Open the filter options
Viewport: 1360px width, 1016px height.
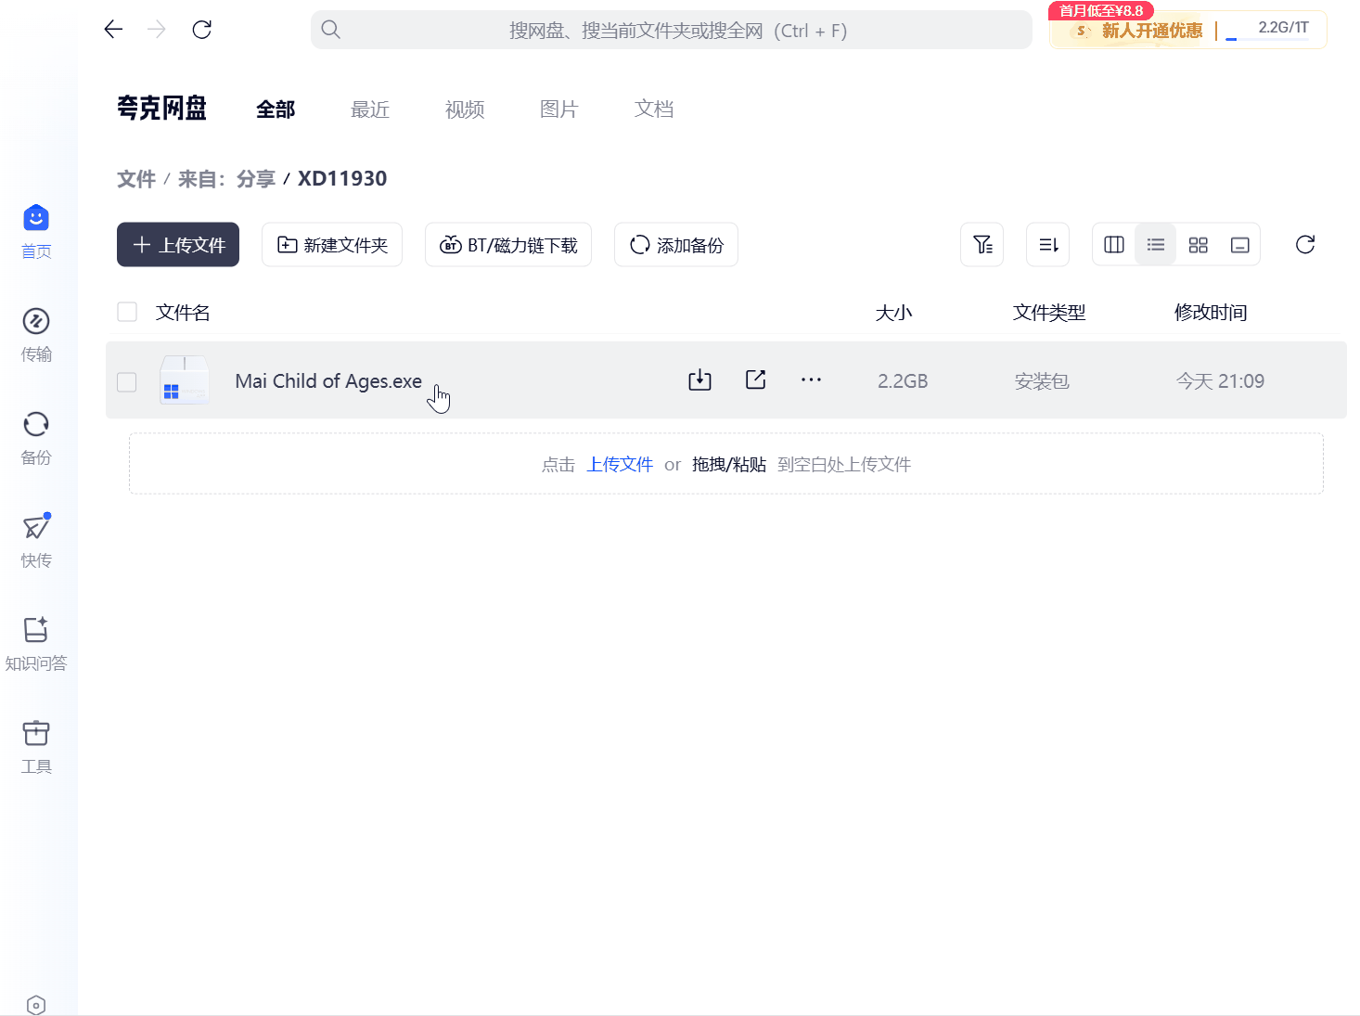(982, 244)
